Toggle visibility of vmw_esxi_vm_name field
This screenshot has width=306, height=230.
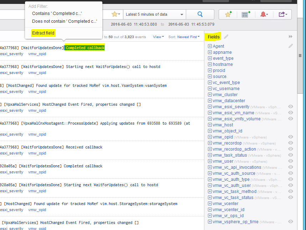[x=291, y=113]
